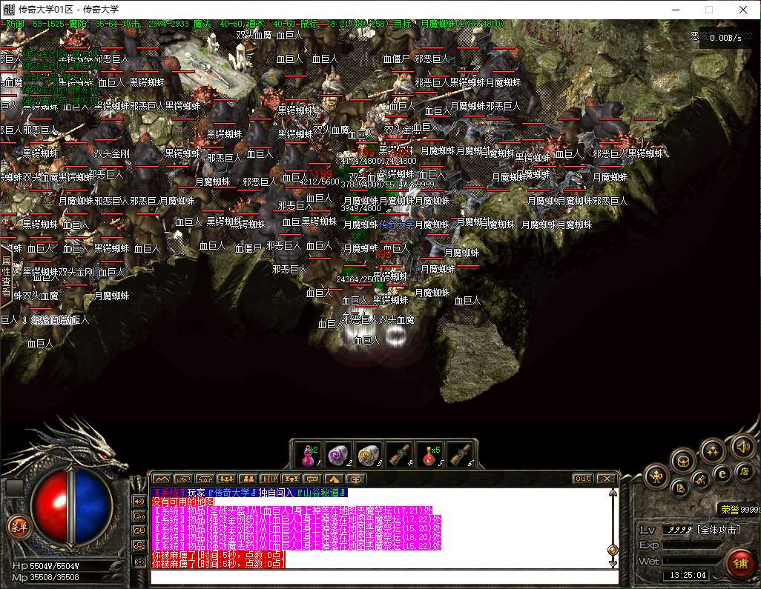The height and width of the screenshot is (589, 761).
Task: Use the rolled scroll in quick slot 6
Action: (459, 455)
